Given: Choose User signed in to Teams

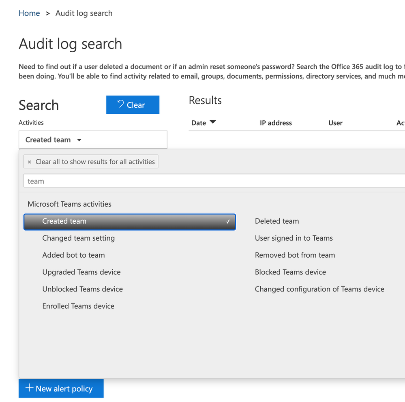Looking at the screenshot, I should 294,238.
